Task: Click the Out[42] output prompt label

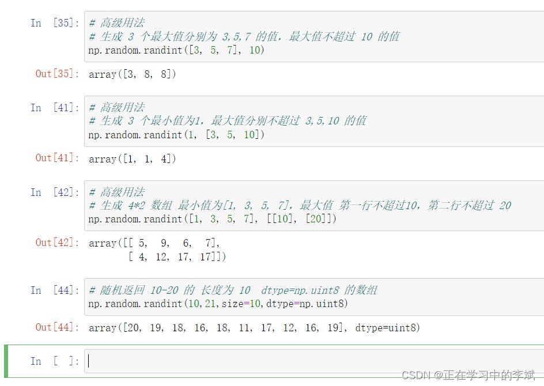Action: pos(57,243)
